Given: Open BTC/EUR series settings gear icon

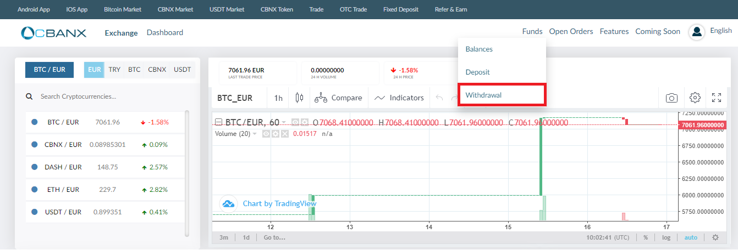Looking at the screenshot, I should (304, 122).
